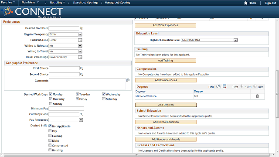Click the Home icon in the header
Screen dimensions: 279x157
point(246,3)
